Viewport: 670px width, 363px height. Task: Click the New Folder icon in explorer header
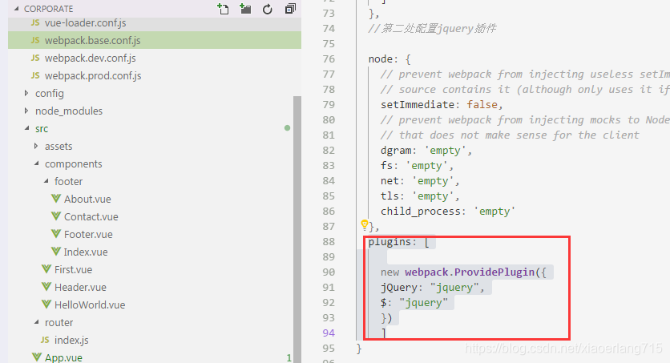[x=245, y=9]
